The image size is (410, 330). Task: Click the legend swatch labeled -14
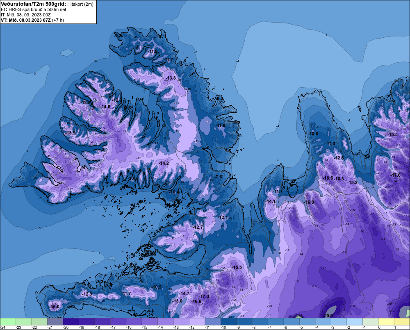point(166,321)
